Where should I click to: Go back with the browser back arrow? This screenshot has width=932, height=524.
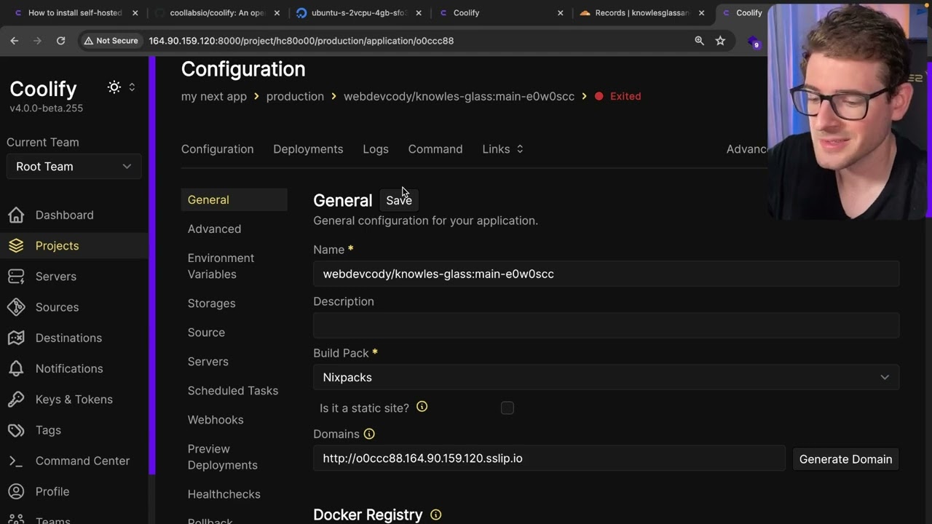15,41
